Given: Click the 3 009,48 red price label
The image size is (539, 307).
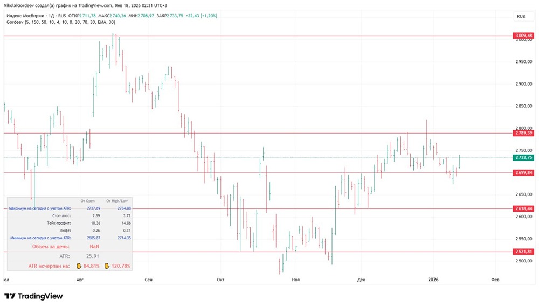Looking at the screenshot, I should pyautogui.click(x=524, y=36).
